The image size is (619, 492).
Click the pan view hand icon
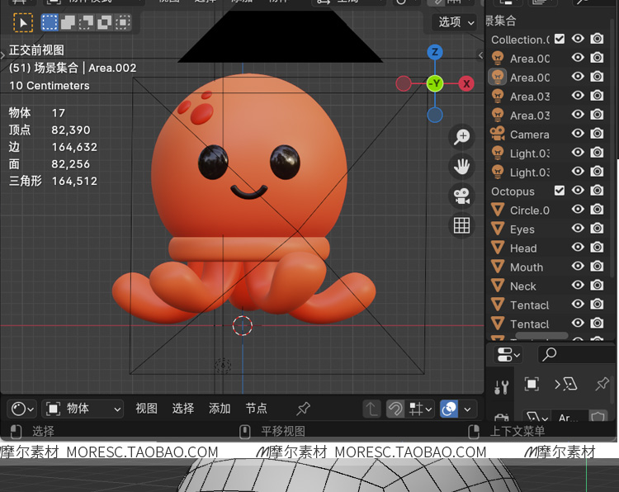(x=461, y=167)
